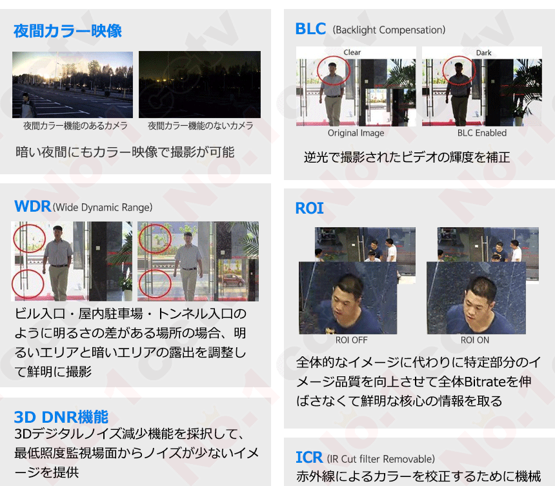The image size is (555, 486).
Task: Select the ROI ON face close-up image
Action: (476, 298)
